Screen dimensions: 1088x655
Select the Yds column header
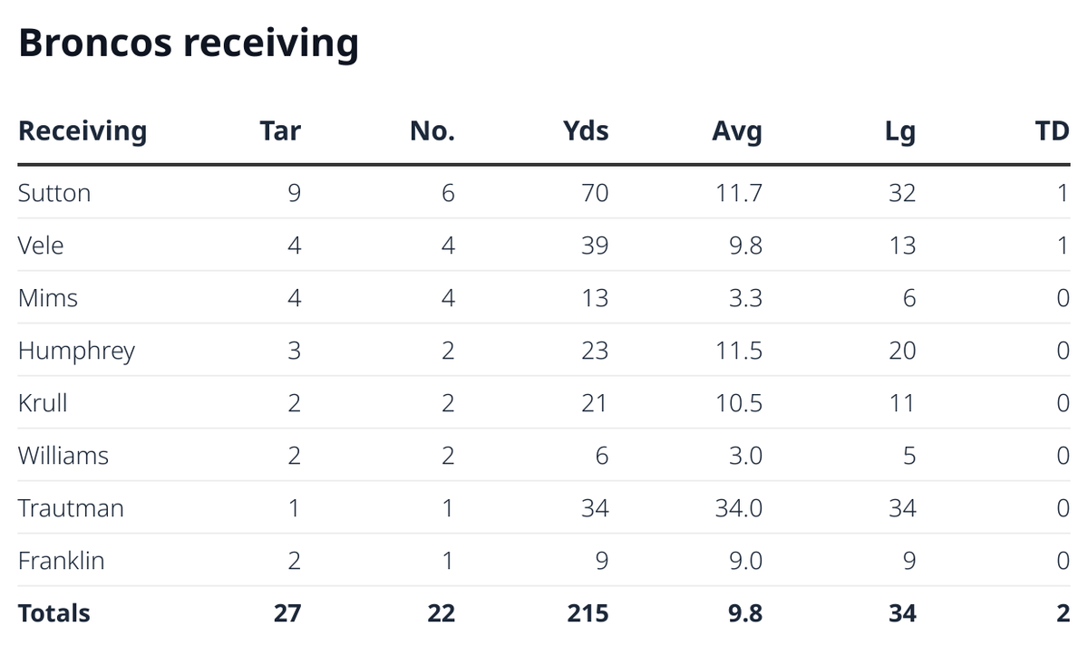586,131
